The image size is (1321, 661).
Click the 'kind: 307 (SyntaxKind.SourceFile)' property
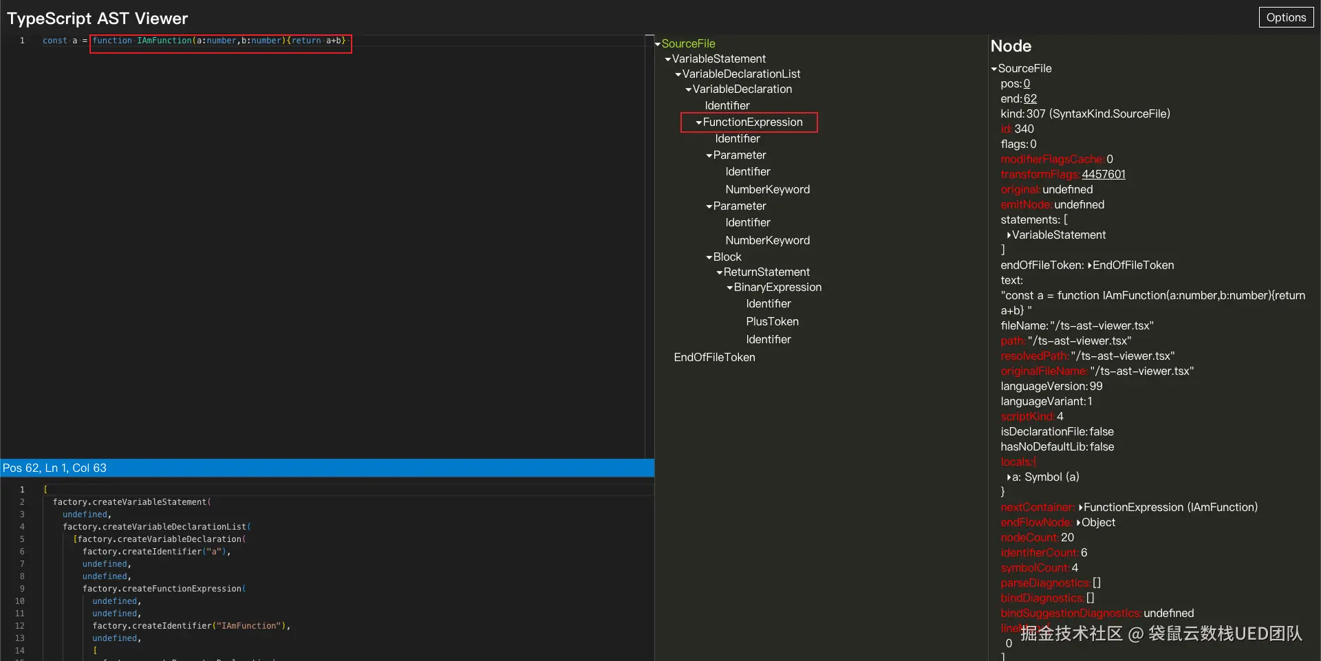pos(1085,114)
